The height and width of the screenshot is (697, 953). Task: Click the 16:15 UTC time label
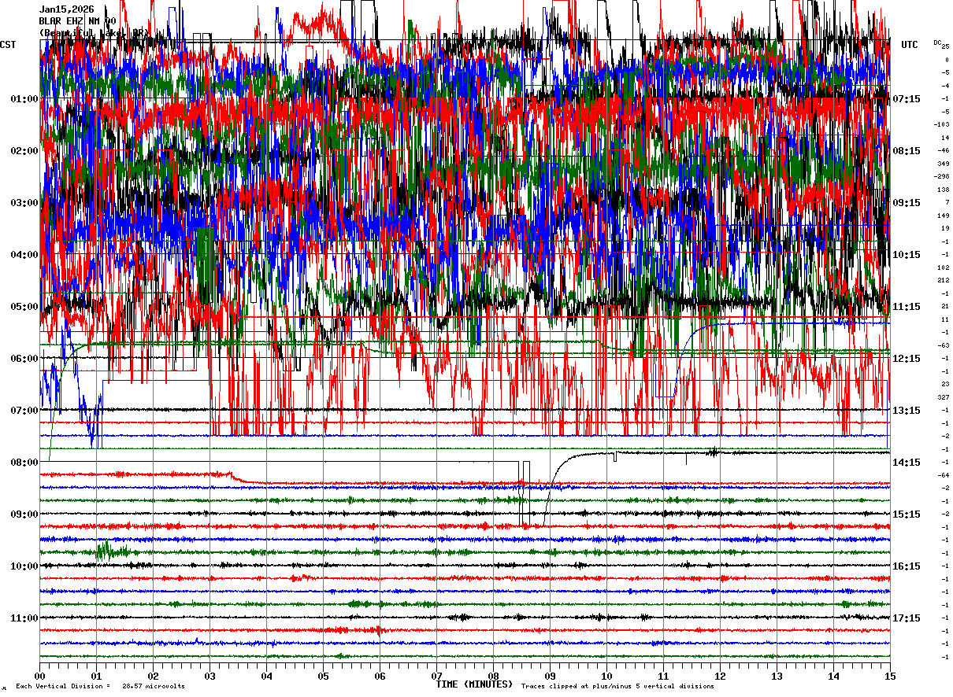pyautogui.click(x=907, y=566)
